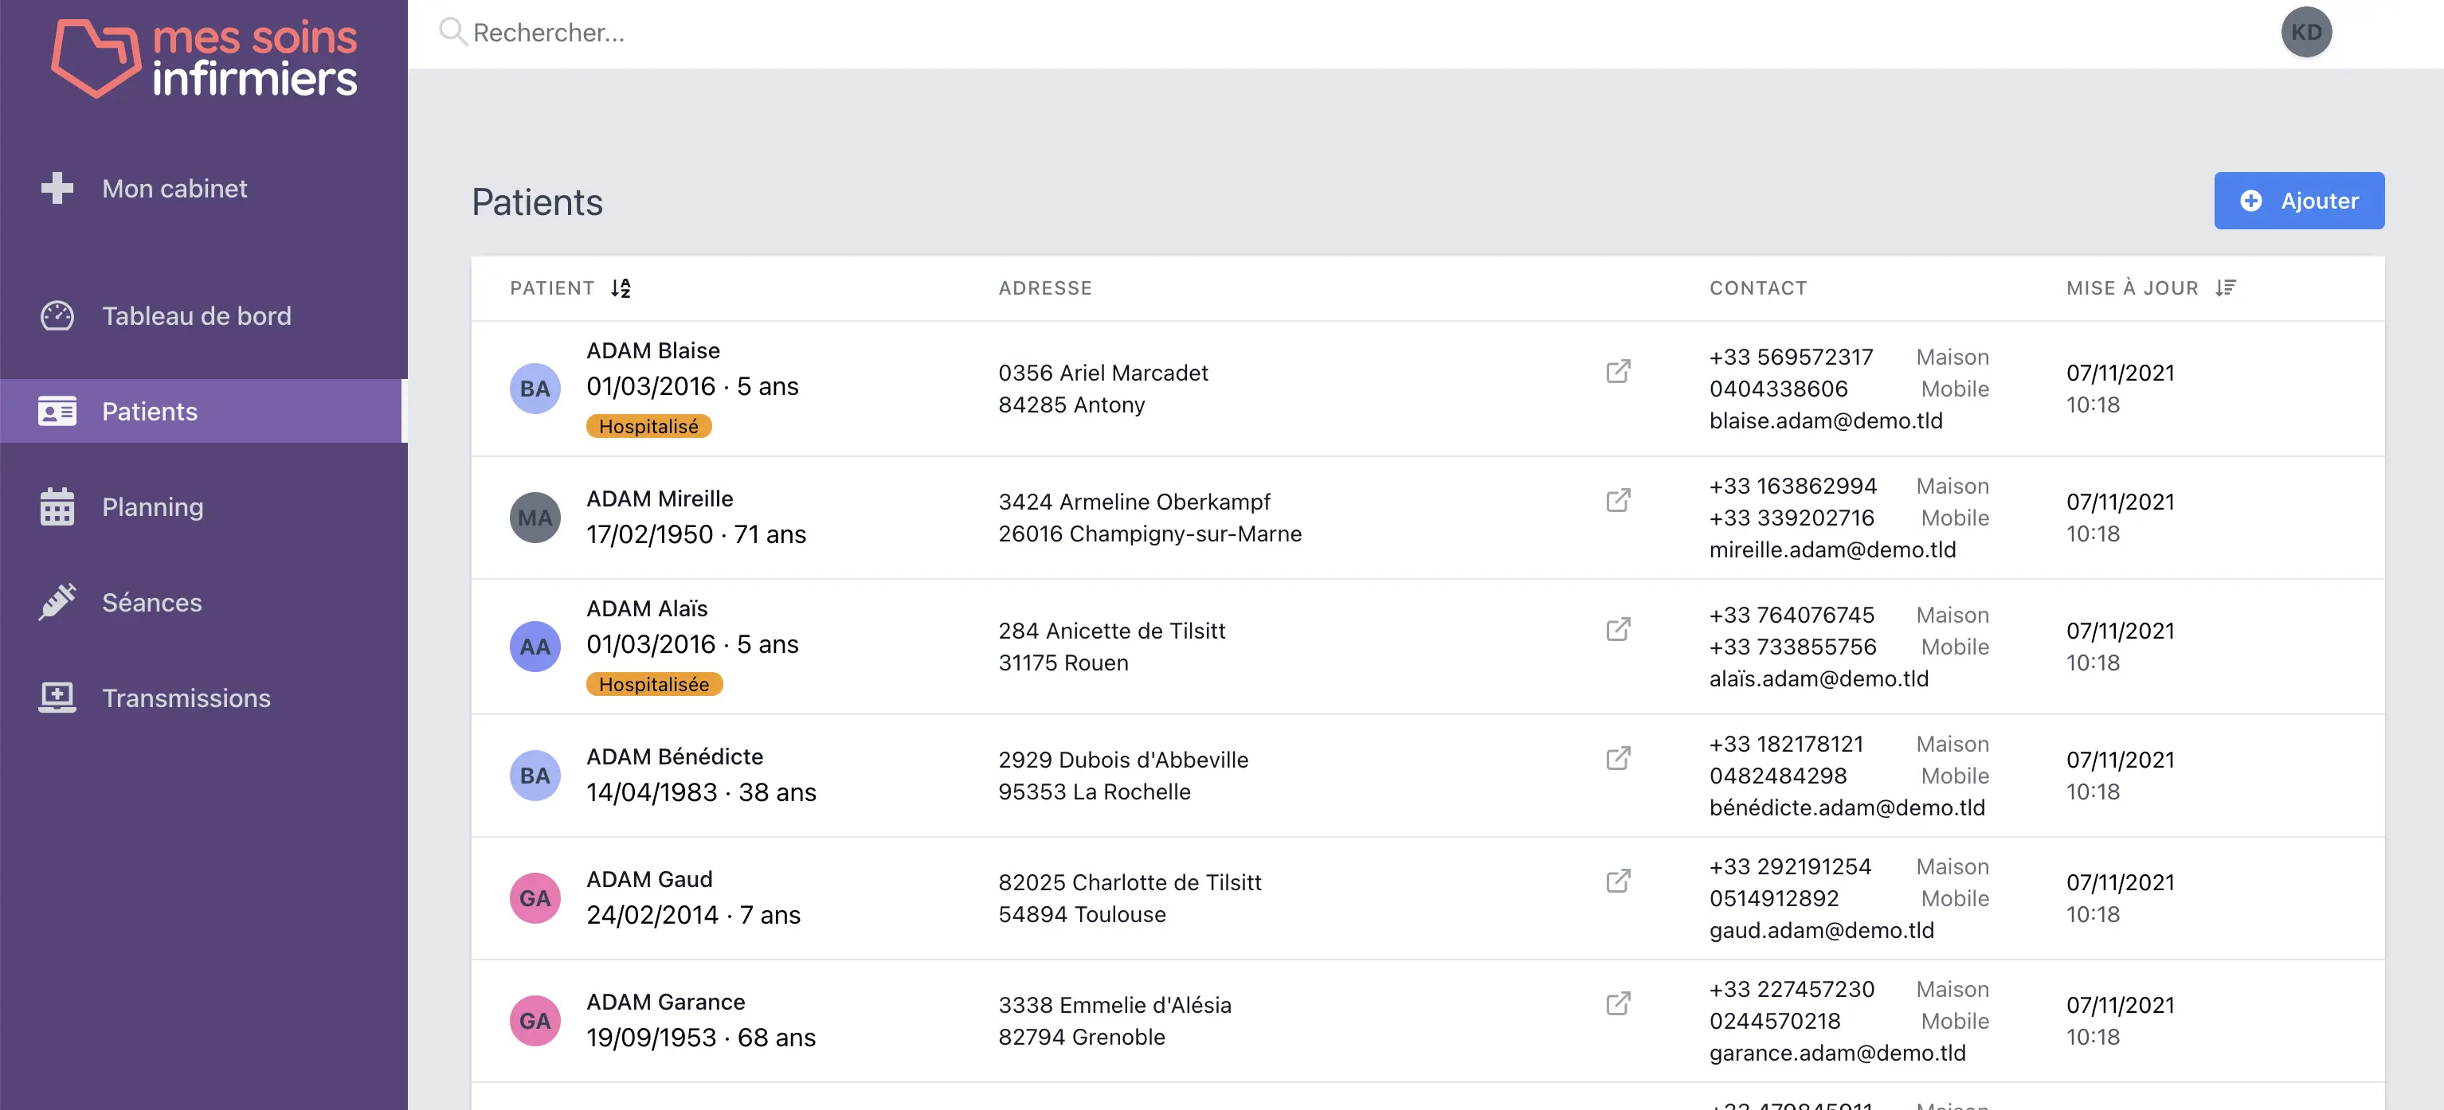Click address 0356 Ariel Marcadet
Image resolution: width=2444 pixels, height=1110 pixels.
[x=1103, y=373]
